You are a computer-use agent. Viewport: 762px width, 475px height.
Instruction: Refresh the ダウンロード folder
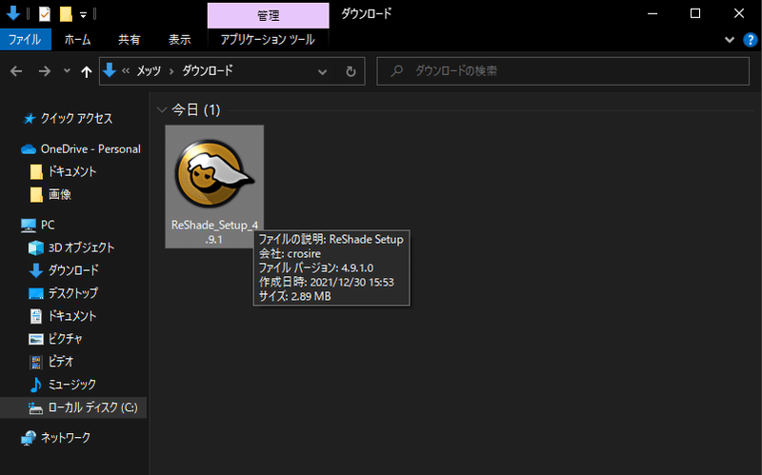[x=351, y=72]
